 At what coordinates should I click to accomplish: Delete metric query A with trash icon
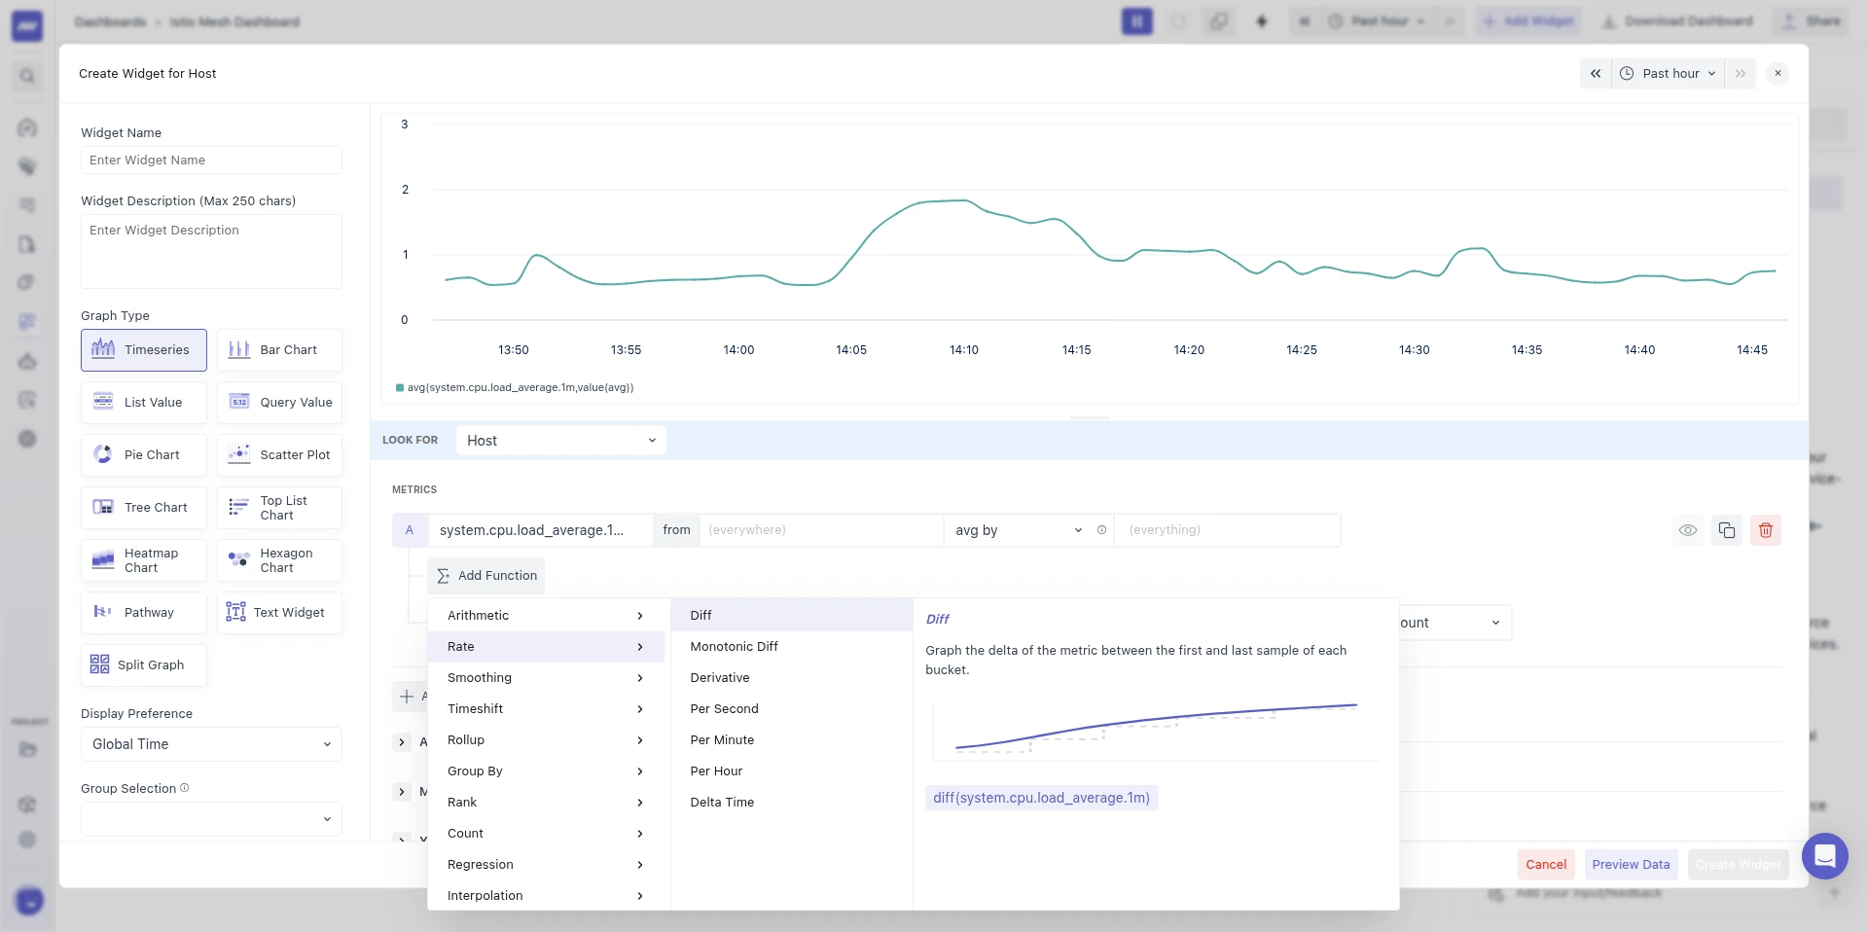(1766, 530)
